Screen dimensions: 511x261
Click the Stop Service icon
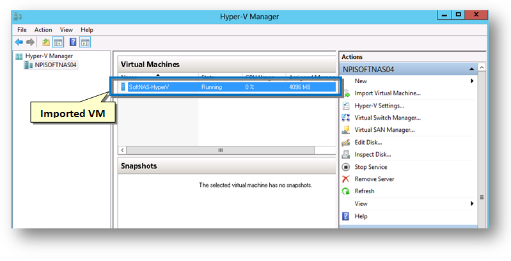[x=346, y=167]
